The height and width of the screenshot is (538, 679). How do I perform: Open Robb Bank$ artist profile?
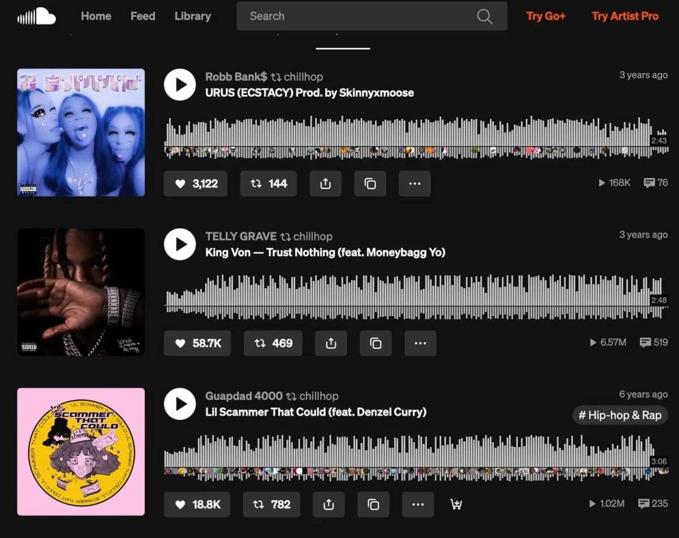point(236,76)
